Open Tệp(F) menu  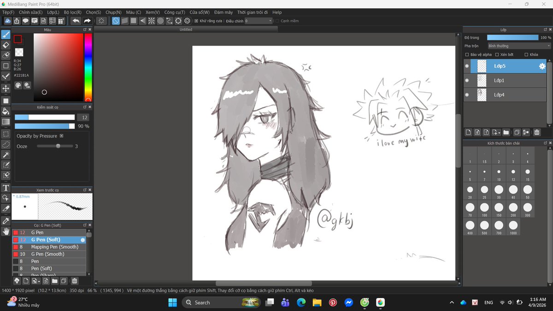[8, 12]
